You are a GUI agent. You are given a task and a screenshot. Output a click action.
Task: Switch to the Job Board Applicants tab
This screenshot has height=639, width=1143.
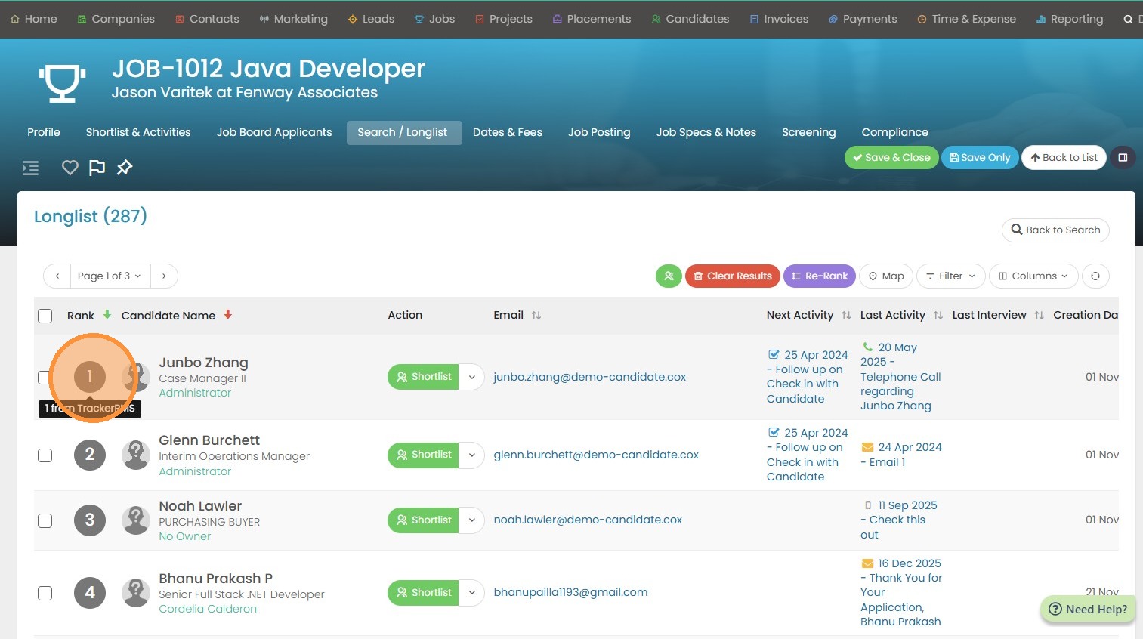274,132
